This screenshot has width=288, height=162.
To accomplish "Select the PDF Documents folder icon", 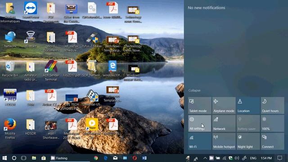I will coord(51,13).
